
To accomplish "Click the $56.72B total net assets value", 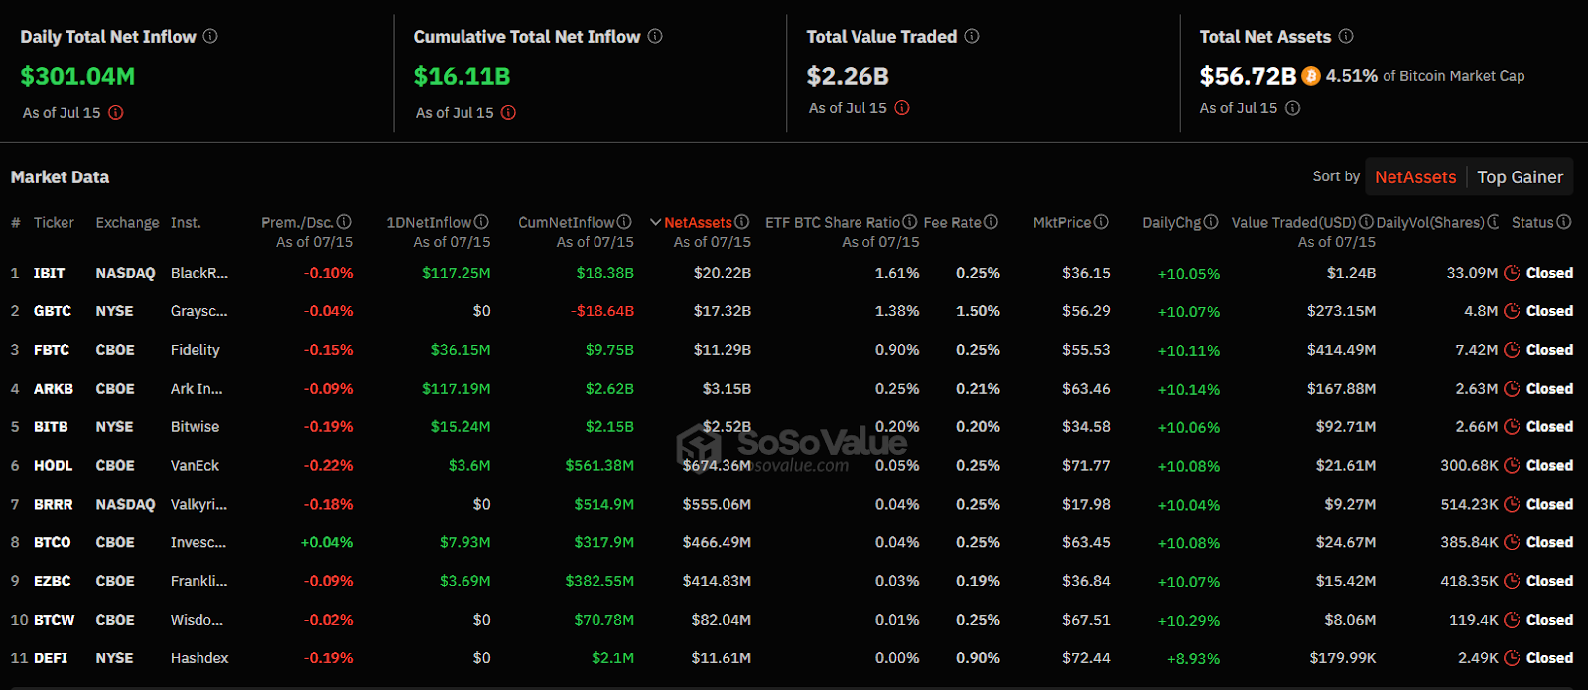I will pyautogui.click(x=1248, y=76).
